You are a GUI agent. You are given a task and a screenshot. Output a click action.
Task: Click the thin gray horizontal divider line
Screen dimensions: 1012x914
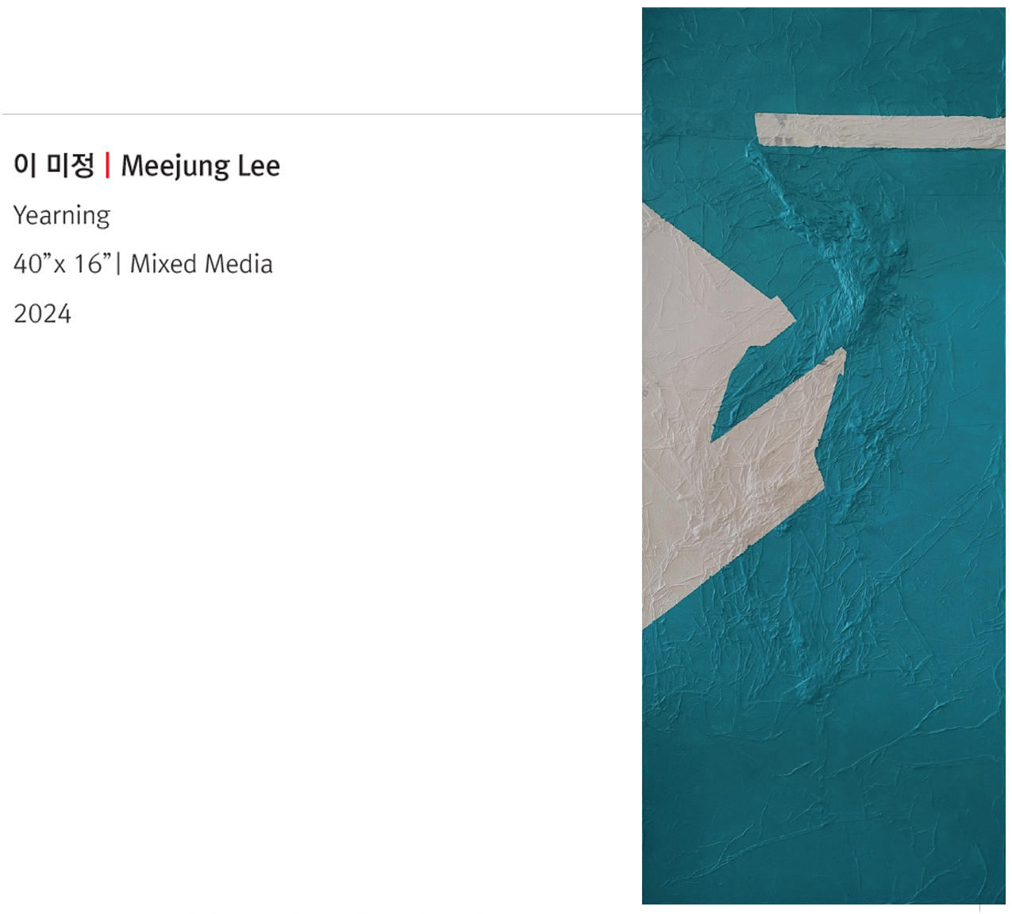(321, 114)
